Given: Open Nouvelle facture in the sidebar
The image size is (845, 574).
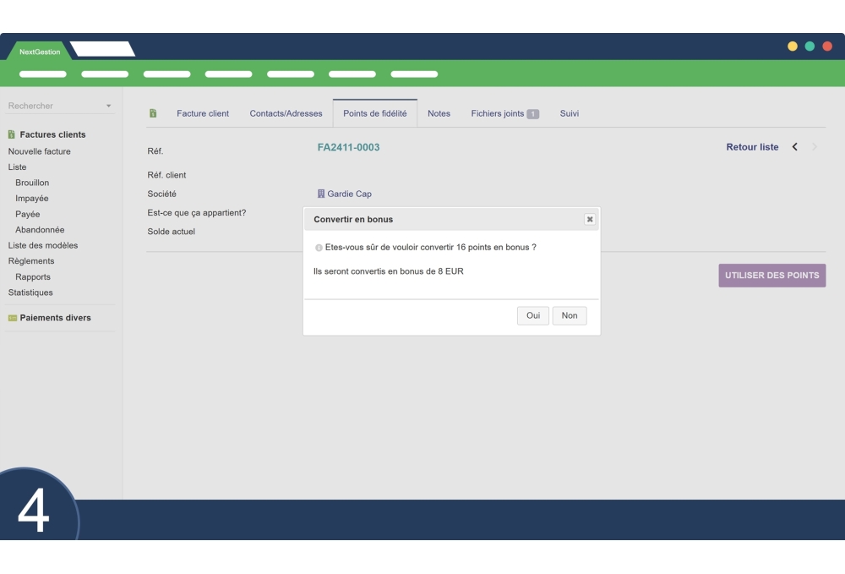Looking at the screenshot, I should click(40, 151).
